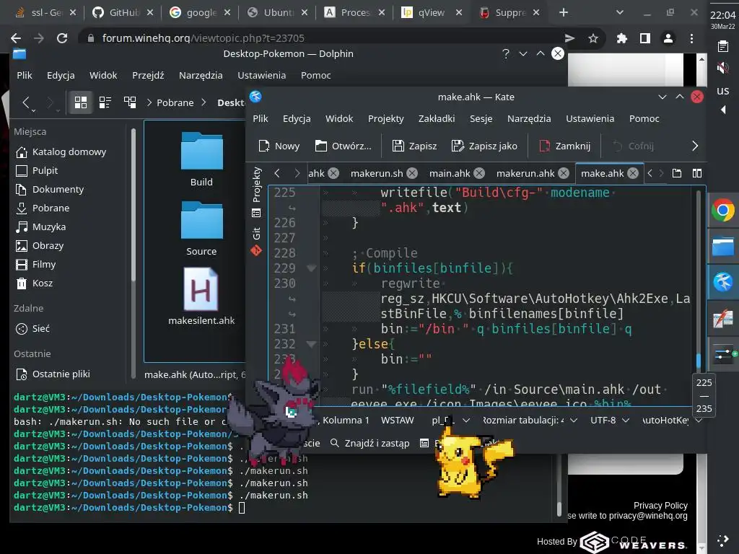Bookmark page with star icon

593,38
